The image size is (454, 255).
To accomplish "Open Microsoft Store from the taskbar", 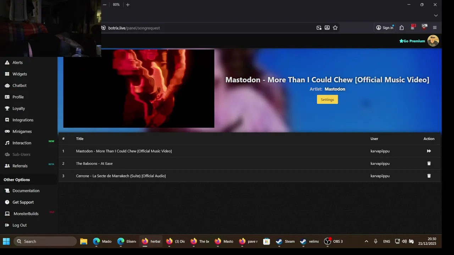I will [266, 241].
